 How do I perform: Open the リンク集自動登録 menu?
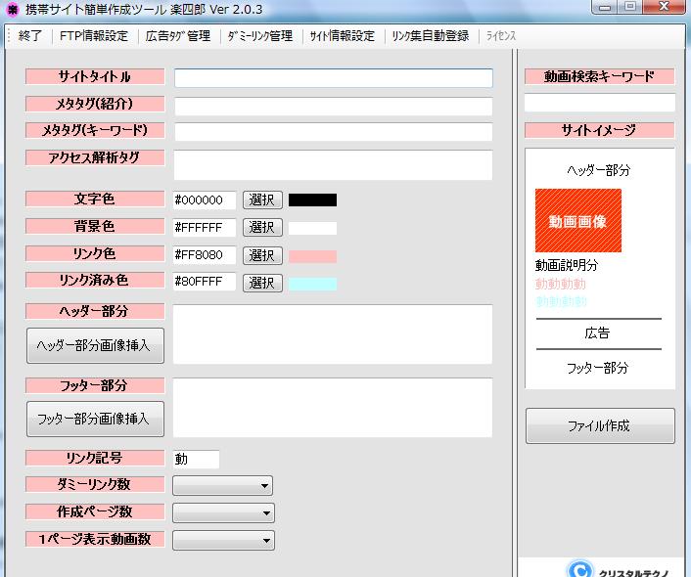tap(431, 35)
